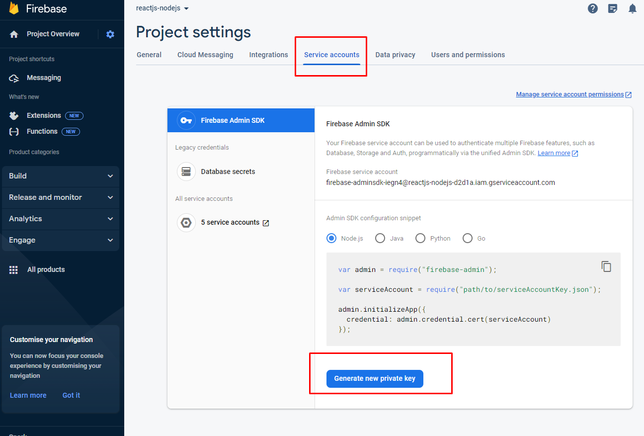Click the project settings gear icon

[x=110, y=34]
